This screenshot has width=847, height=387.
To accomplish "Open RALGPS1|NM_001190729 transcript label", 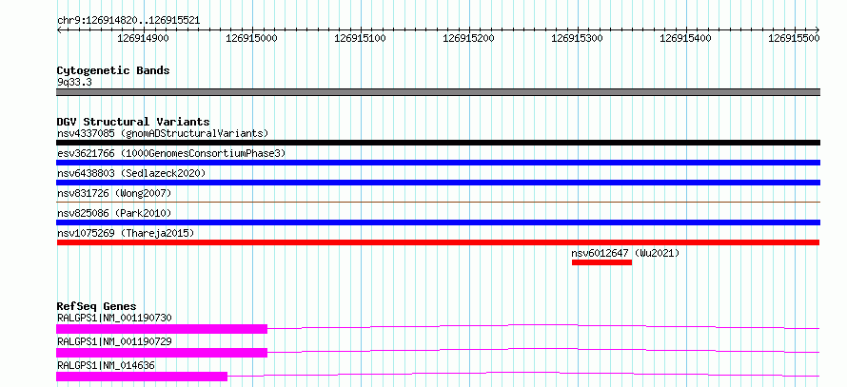I will [114, 341].
